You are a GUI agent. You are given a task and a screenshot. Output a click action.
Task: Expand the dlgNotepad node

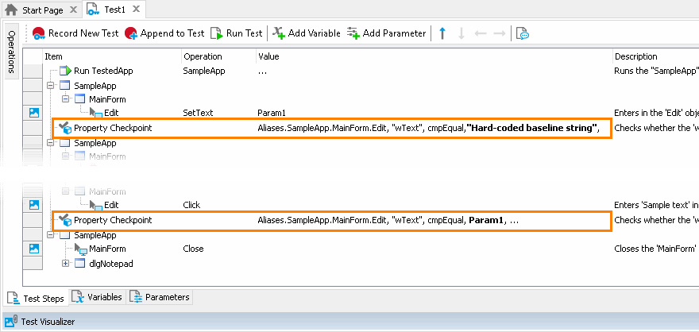(x=65, y=264)
